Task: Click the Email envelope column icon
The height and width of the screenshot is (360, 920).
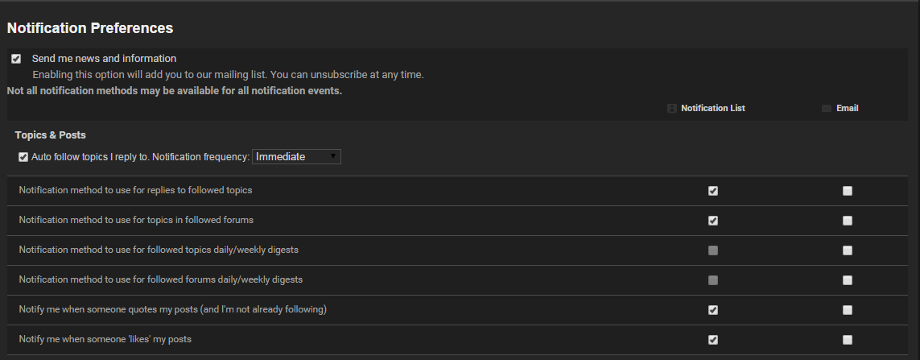Action: click(827, 109)
